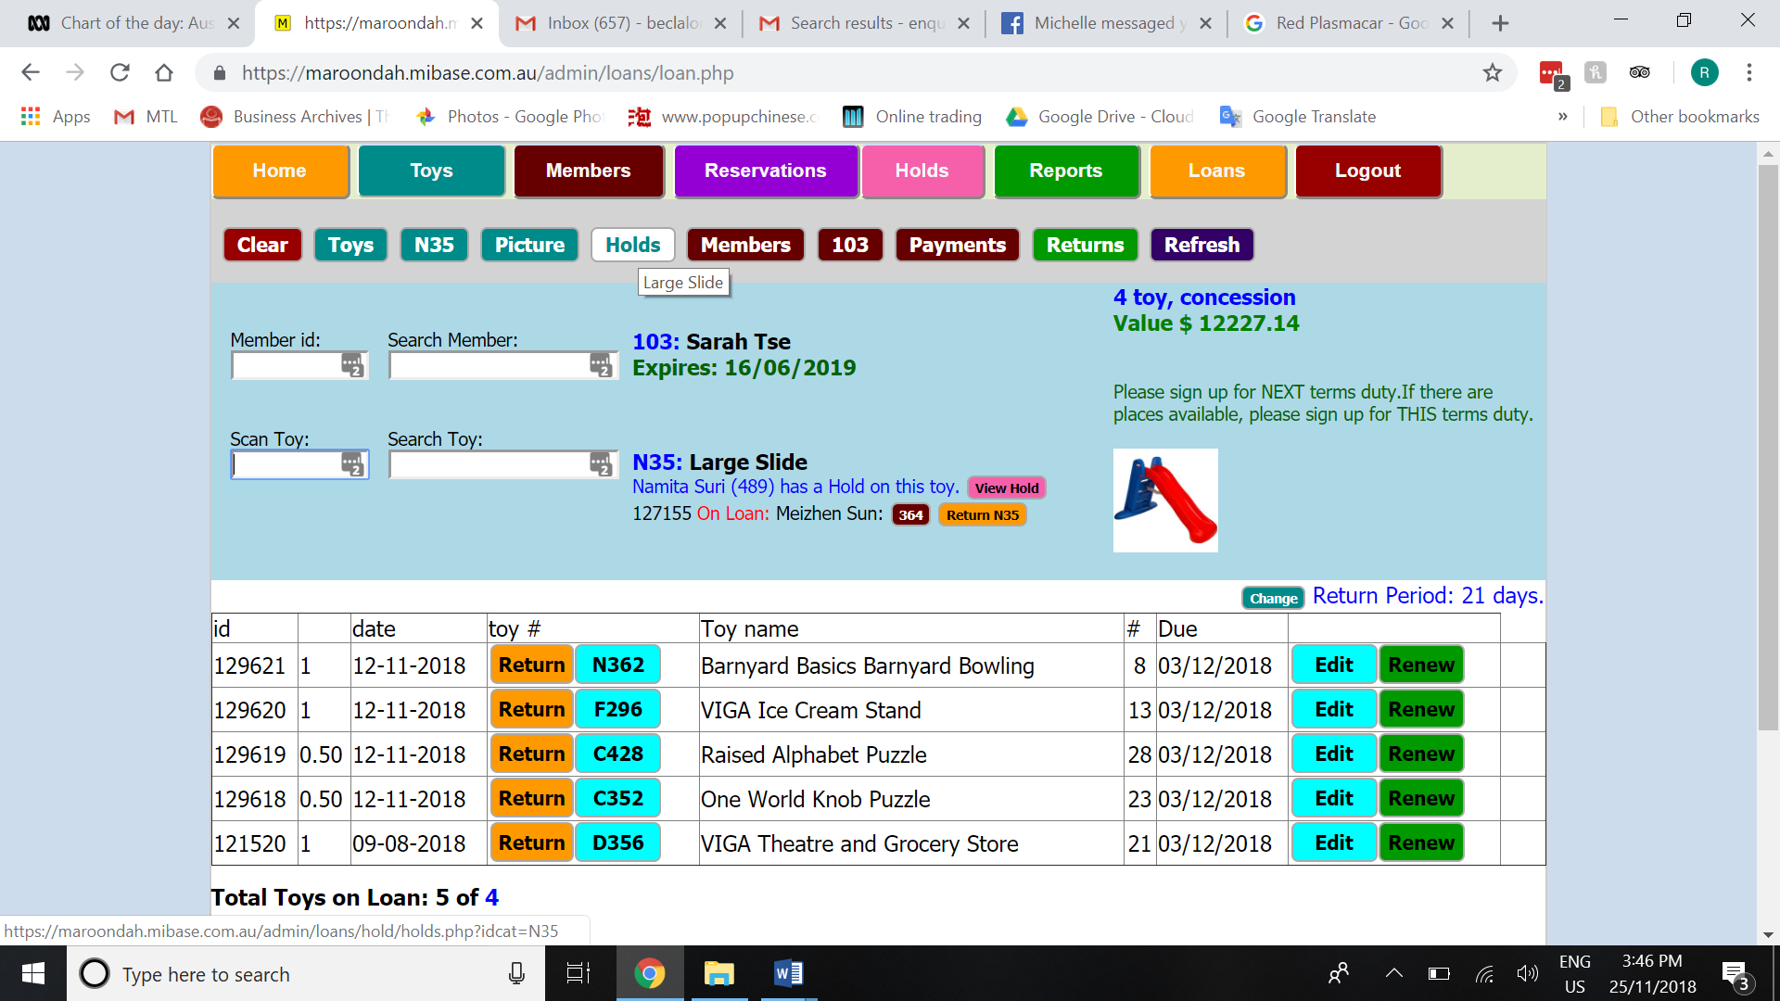Screen dimensions: 1780x1001
Task: Click the Windows Start button
Action: point(32,973)
